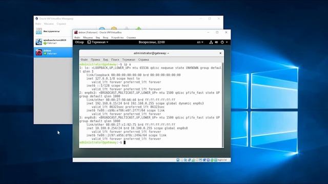Click the text inet 127.0.0.1/8 scope host lo
This screenshot has width=328, height=184.
113,78
